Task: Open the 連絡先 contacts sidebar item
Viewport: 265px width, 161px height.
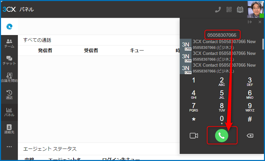Action: [x=9, y=129]
